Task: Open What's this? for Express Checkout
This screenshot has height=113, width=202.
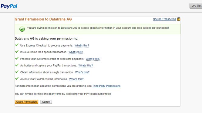Action: tap(82, 46)
